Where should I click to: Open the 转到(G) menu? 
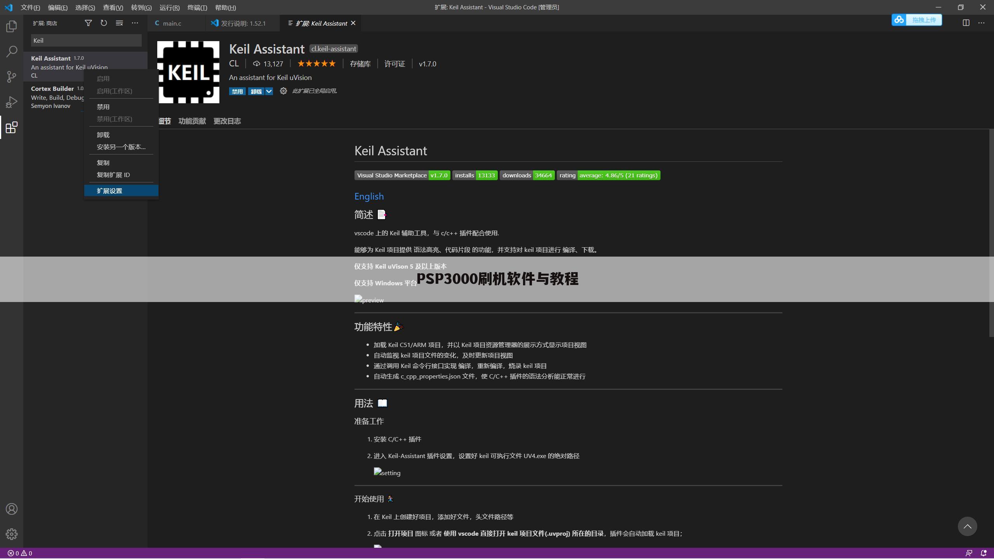pos(141,7)
